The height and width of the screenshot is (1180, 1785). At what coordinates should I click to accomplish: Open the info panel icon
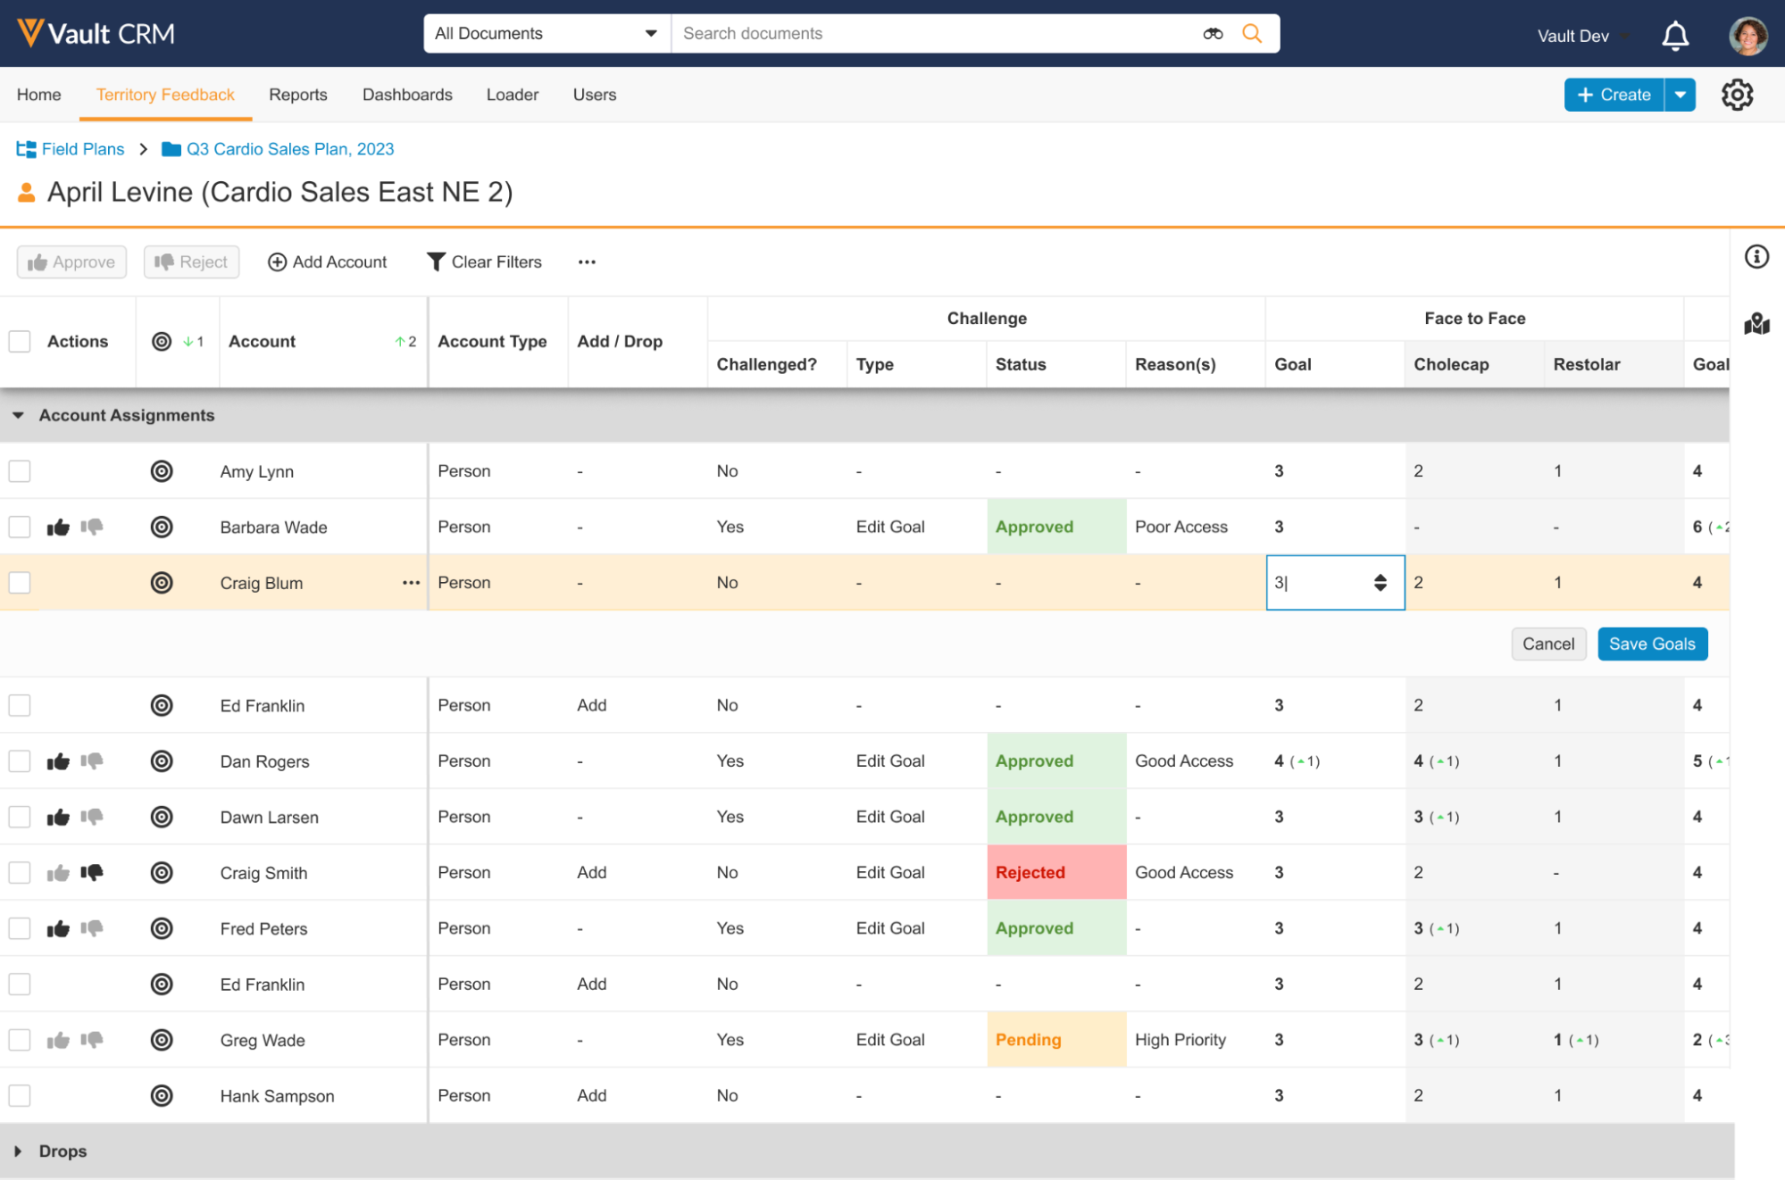[x=1756, y=257]
